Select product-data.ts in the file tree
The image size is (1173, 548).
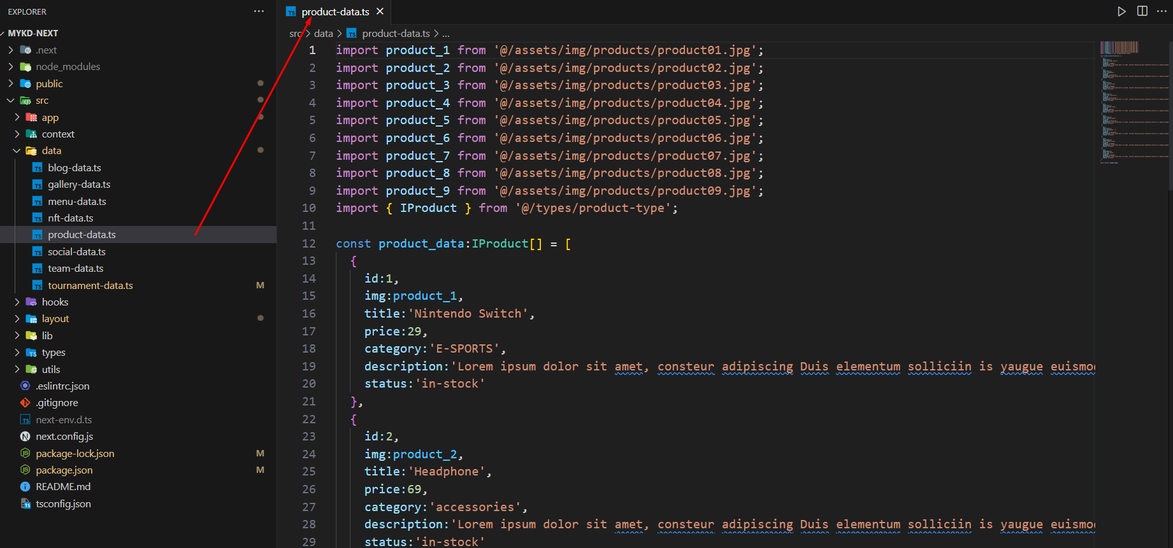(x=138, y=234)
